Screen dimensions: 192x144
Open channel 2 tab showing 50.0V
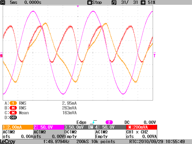49,127
